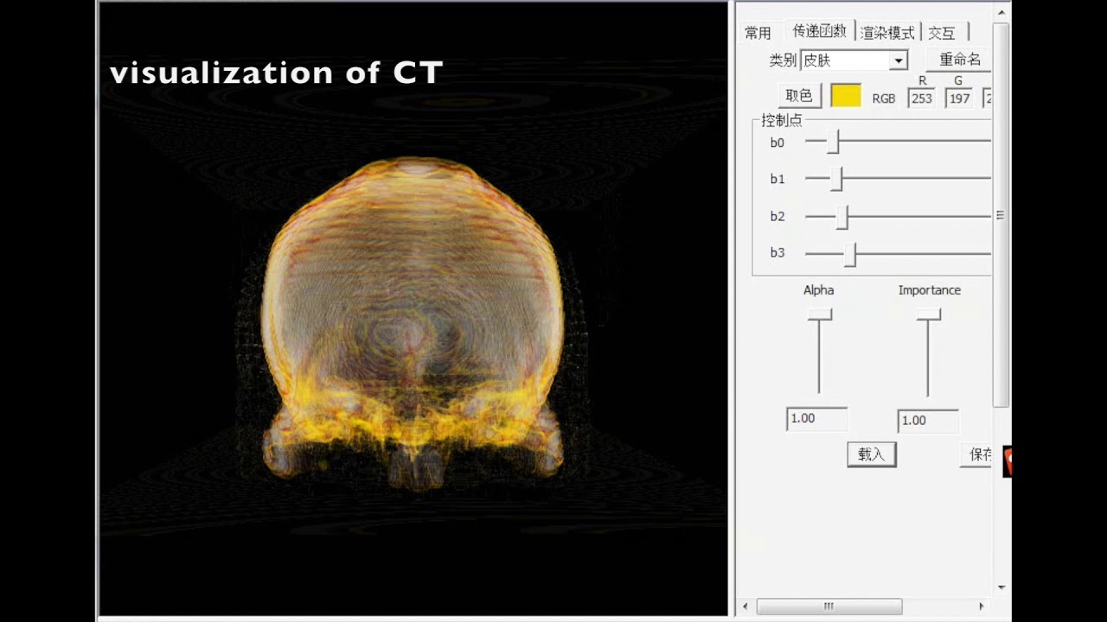Switch to the 交互 tab
Screen dimensions: 1107x622
(942, 33)
